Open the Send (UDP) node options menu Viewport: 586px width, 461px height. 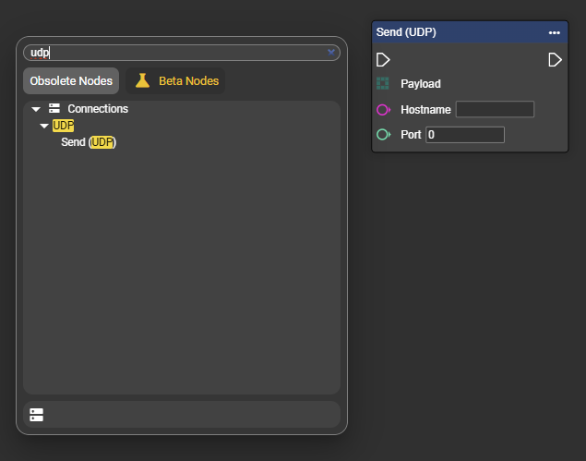tap(554, 32)
